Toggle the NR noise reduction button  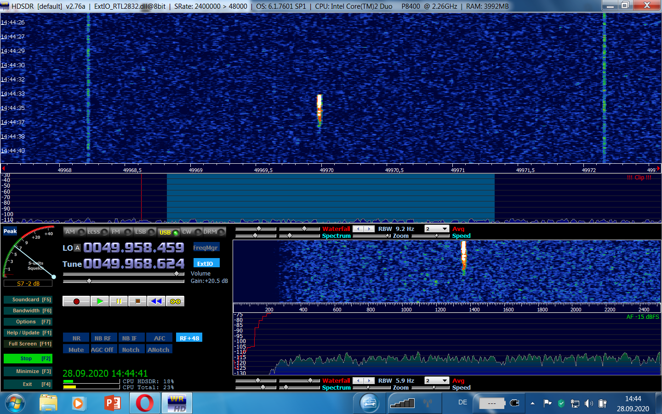(76, 338)
